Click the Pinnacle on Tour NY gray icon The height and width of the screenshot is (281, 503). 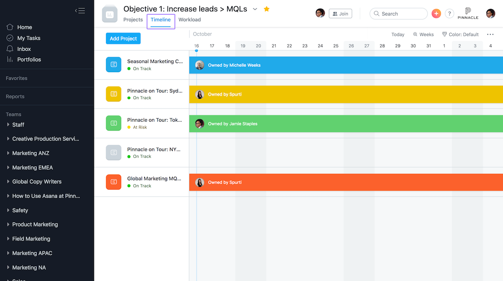[x=114, y=152]
